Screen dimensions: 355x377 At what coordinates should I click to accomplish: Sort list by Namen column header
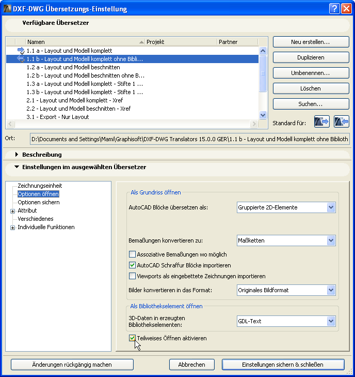[85, 42]
